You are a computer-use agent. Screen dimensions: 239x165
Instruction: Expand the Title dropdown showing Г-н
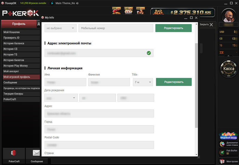pos(143,82)
